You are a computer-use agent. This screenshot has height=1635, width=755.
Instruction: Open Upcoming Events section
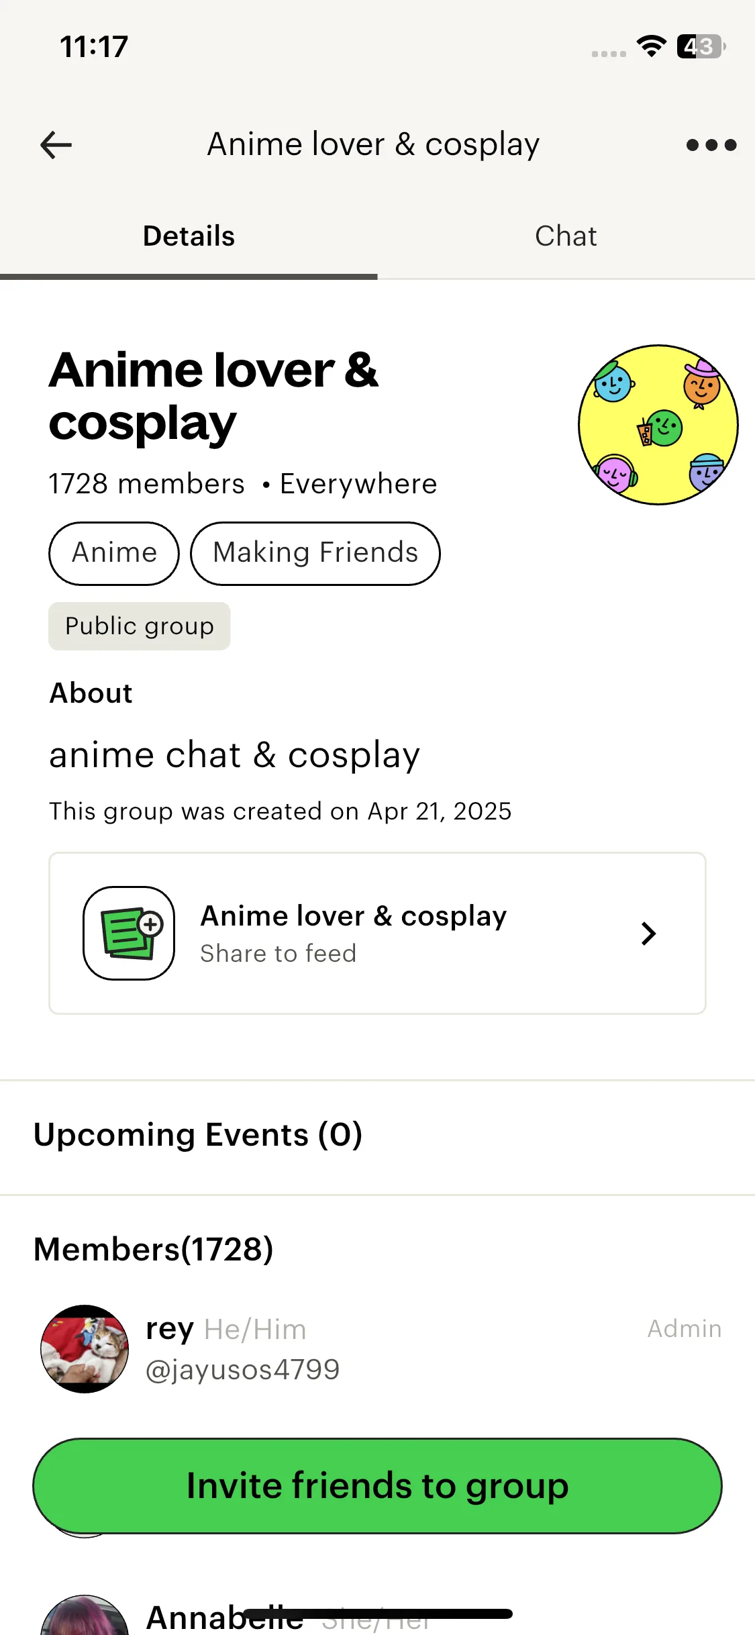(198, 1135)
